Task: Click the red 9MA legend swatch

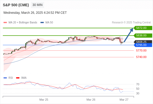Action: pos(18,78)
